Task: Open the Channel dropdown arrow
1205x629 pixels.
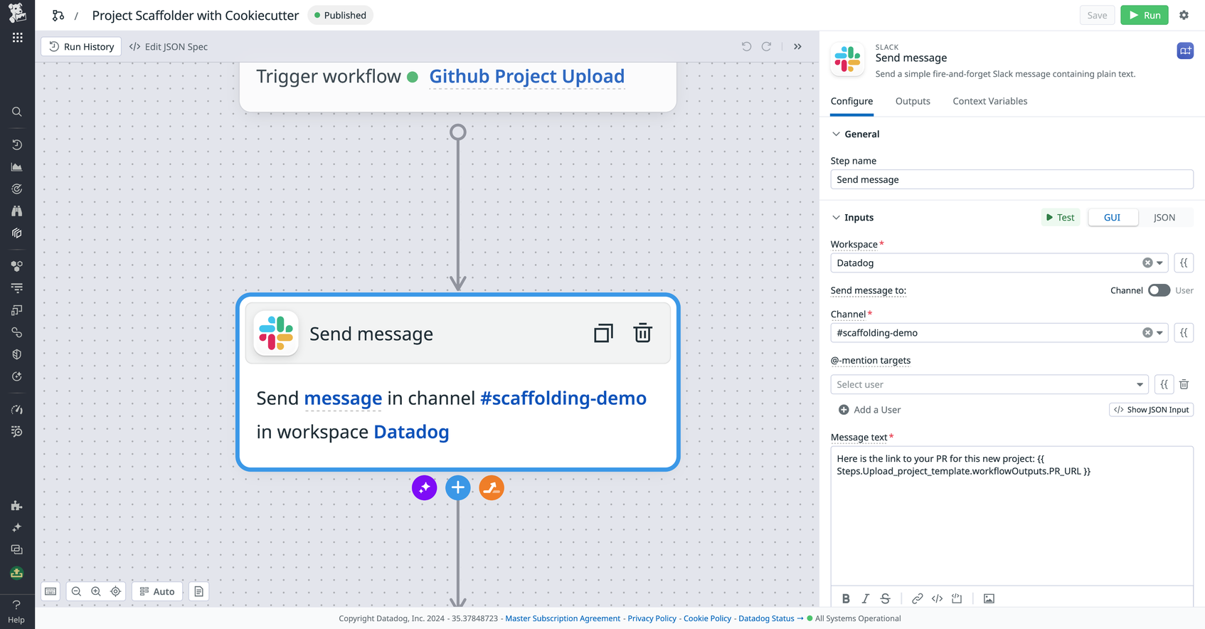Action: coord(1160,332)
